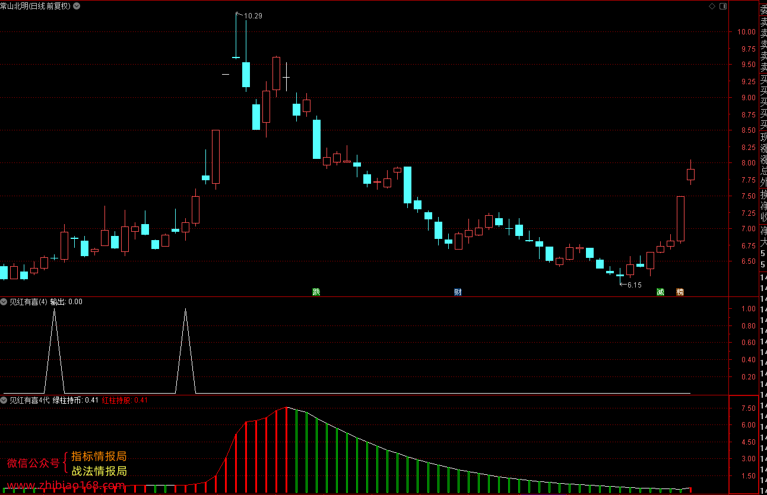Click the red 红柱持股: 0.41 label
The width and height of the screenshot is (767, 495).
[x=125, y=400]
